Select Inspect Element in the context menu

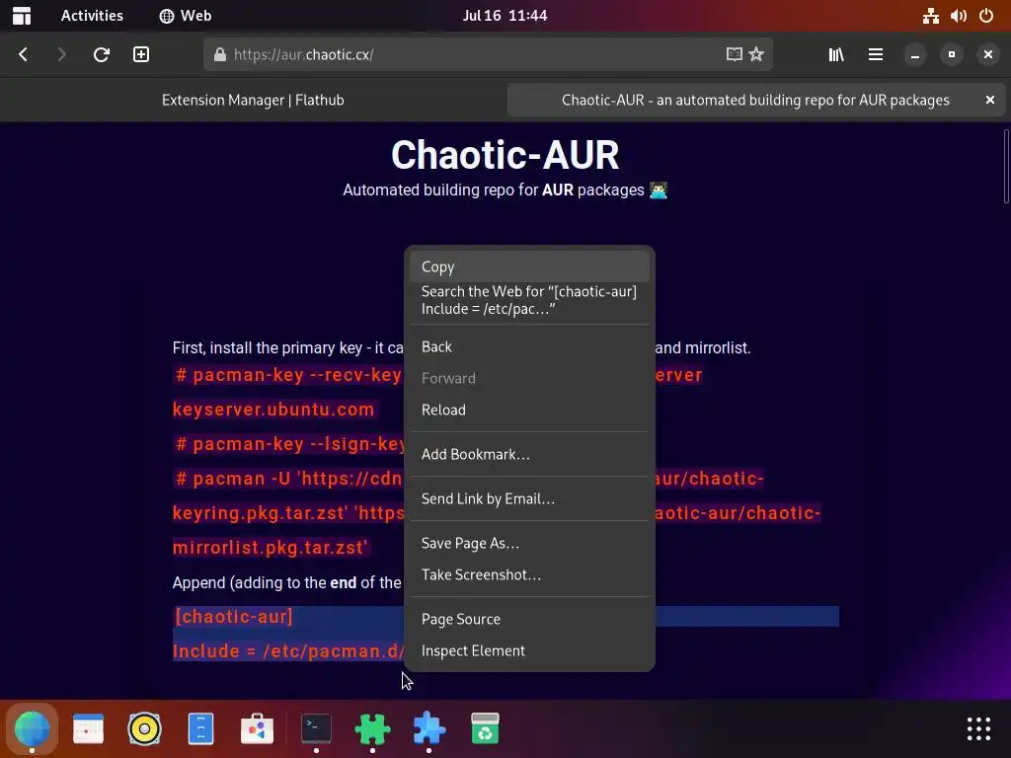(x=529, y=651)
